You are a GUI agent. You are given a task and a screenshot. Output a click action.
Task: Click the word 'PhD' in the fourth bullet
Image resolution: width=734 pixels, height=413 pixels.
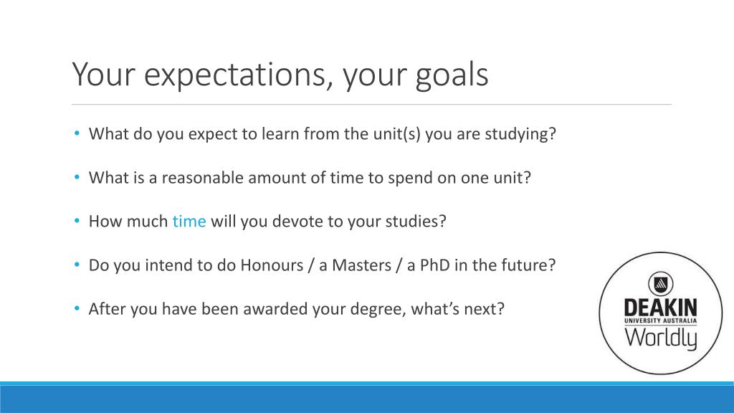tap(435, 265)
